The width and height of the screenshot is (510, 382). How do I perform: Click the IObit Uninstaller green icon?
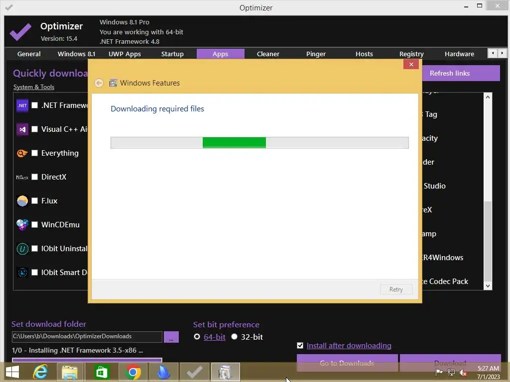tap(22, 249)
